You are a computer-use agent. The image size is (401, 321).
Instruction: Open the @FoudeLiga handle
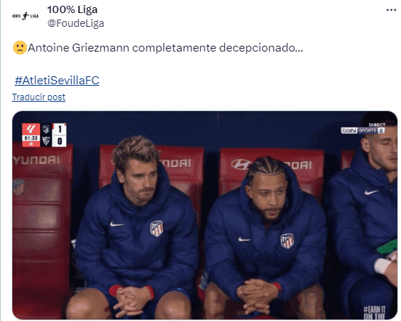(76, 23)
